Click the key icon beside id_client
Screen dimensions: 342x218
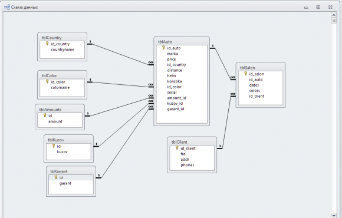click(x=177, y=148)
